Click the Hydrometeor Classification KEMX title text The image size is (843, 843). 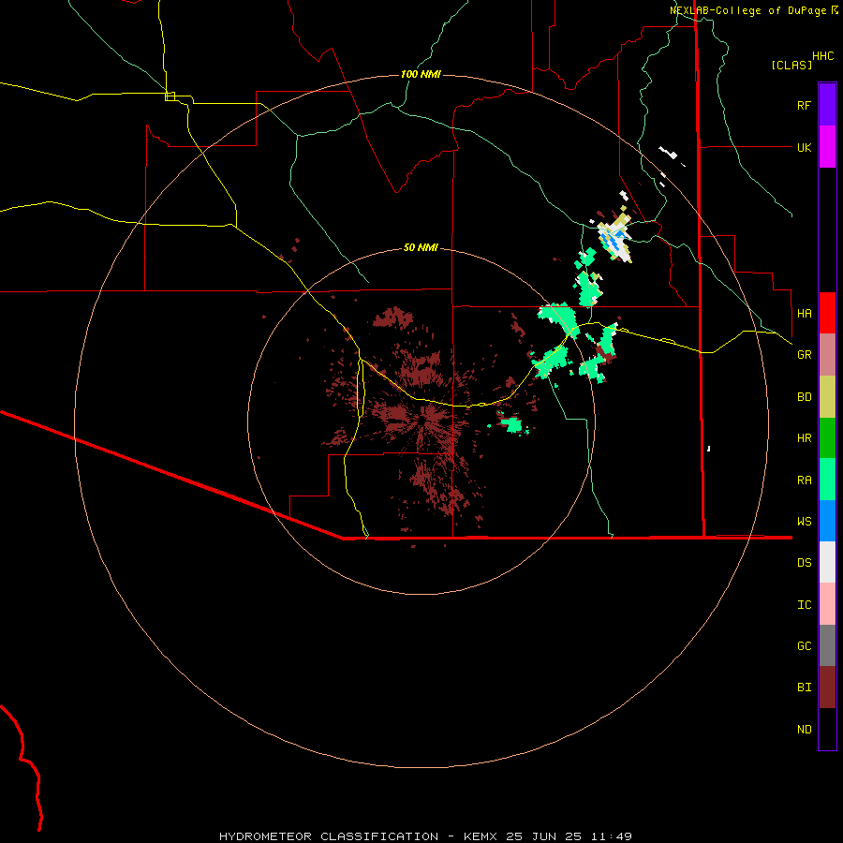(x=426, y=836)
